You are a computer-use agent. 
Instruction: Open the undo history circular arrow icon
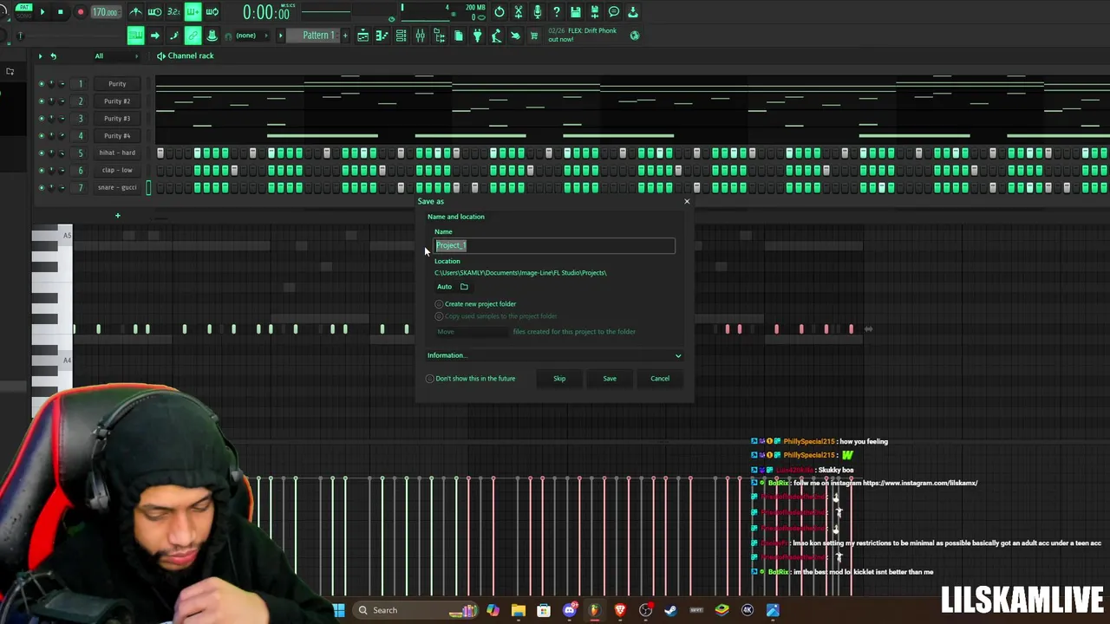pyautogui.click(x=499, y=12)
